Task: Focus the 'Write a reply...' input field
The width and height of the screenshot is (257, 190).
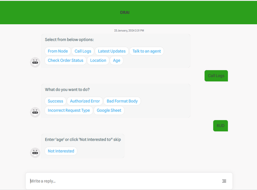Action: click(124, 181)
